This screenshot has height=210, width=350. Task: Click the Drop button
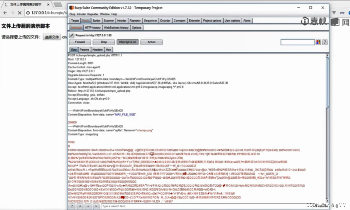click(x=104, y=42)
